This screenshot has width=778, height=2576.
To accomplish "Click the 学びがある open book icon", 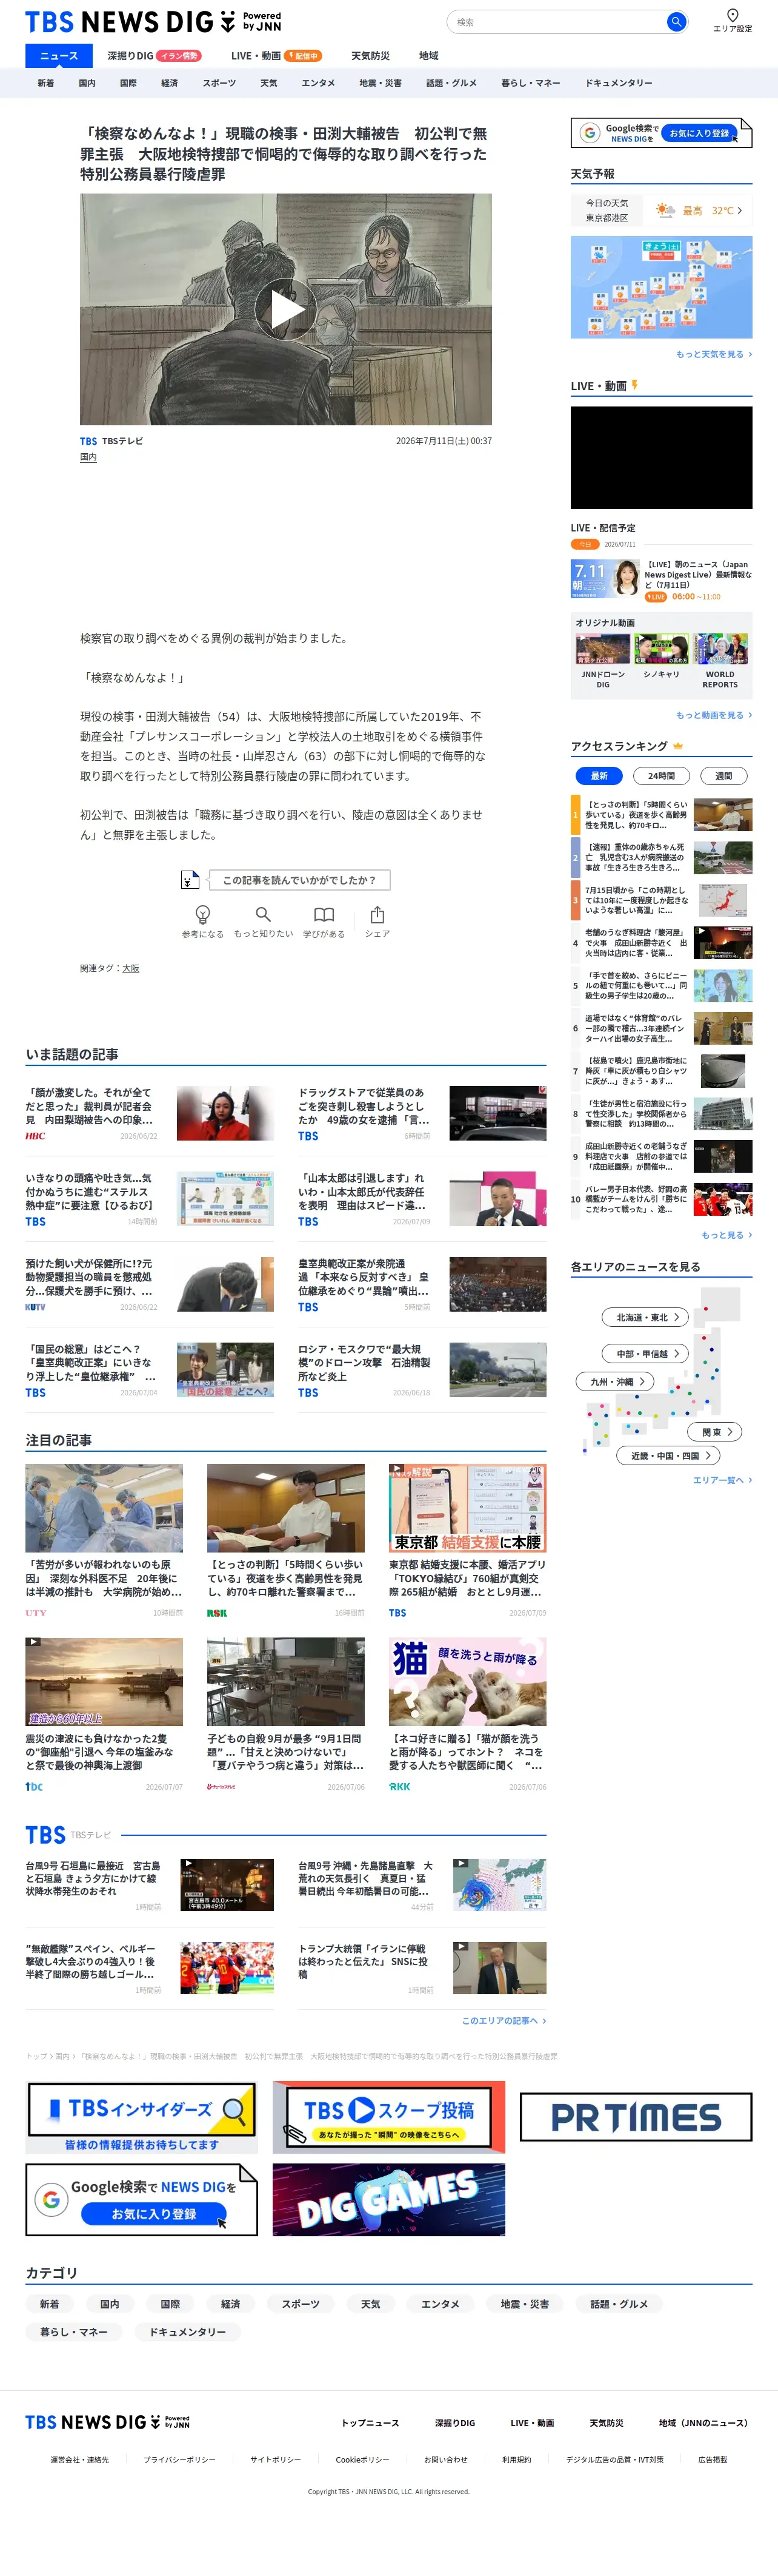I will point(324,914).
